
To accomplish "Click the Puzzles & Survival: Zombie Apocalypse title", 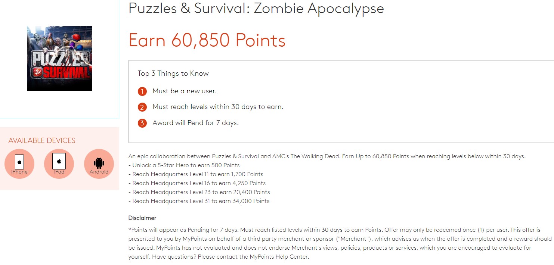I will [256, 9].
